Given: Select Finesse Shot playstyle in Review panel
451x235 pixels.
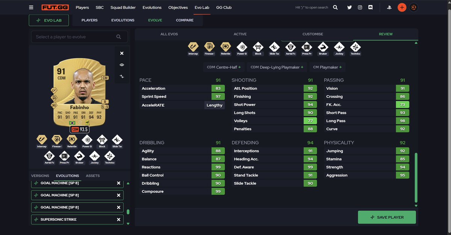Looking at the screenshot, I should [209, 47].
